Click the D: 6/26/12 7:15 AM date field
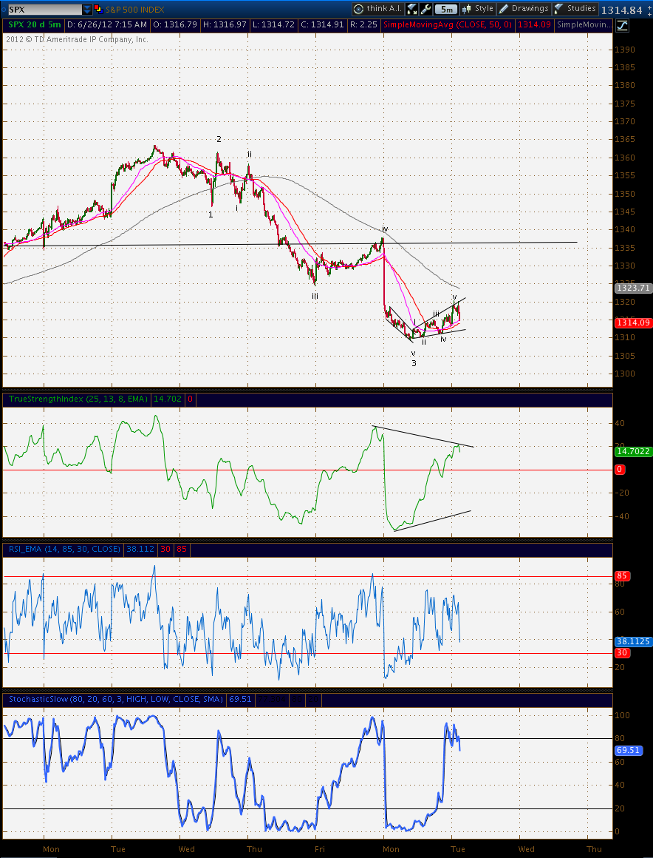 tap(107, 24)
